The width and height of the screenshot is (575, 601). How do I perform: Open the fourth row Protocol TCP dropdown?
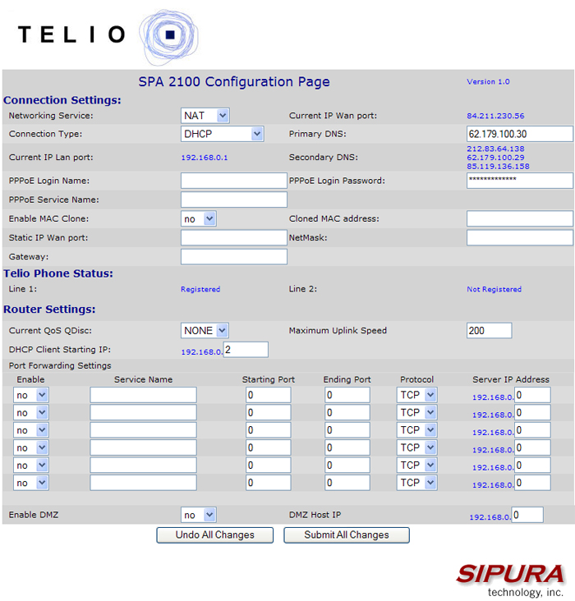[x=417, y=447]
